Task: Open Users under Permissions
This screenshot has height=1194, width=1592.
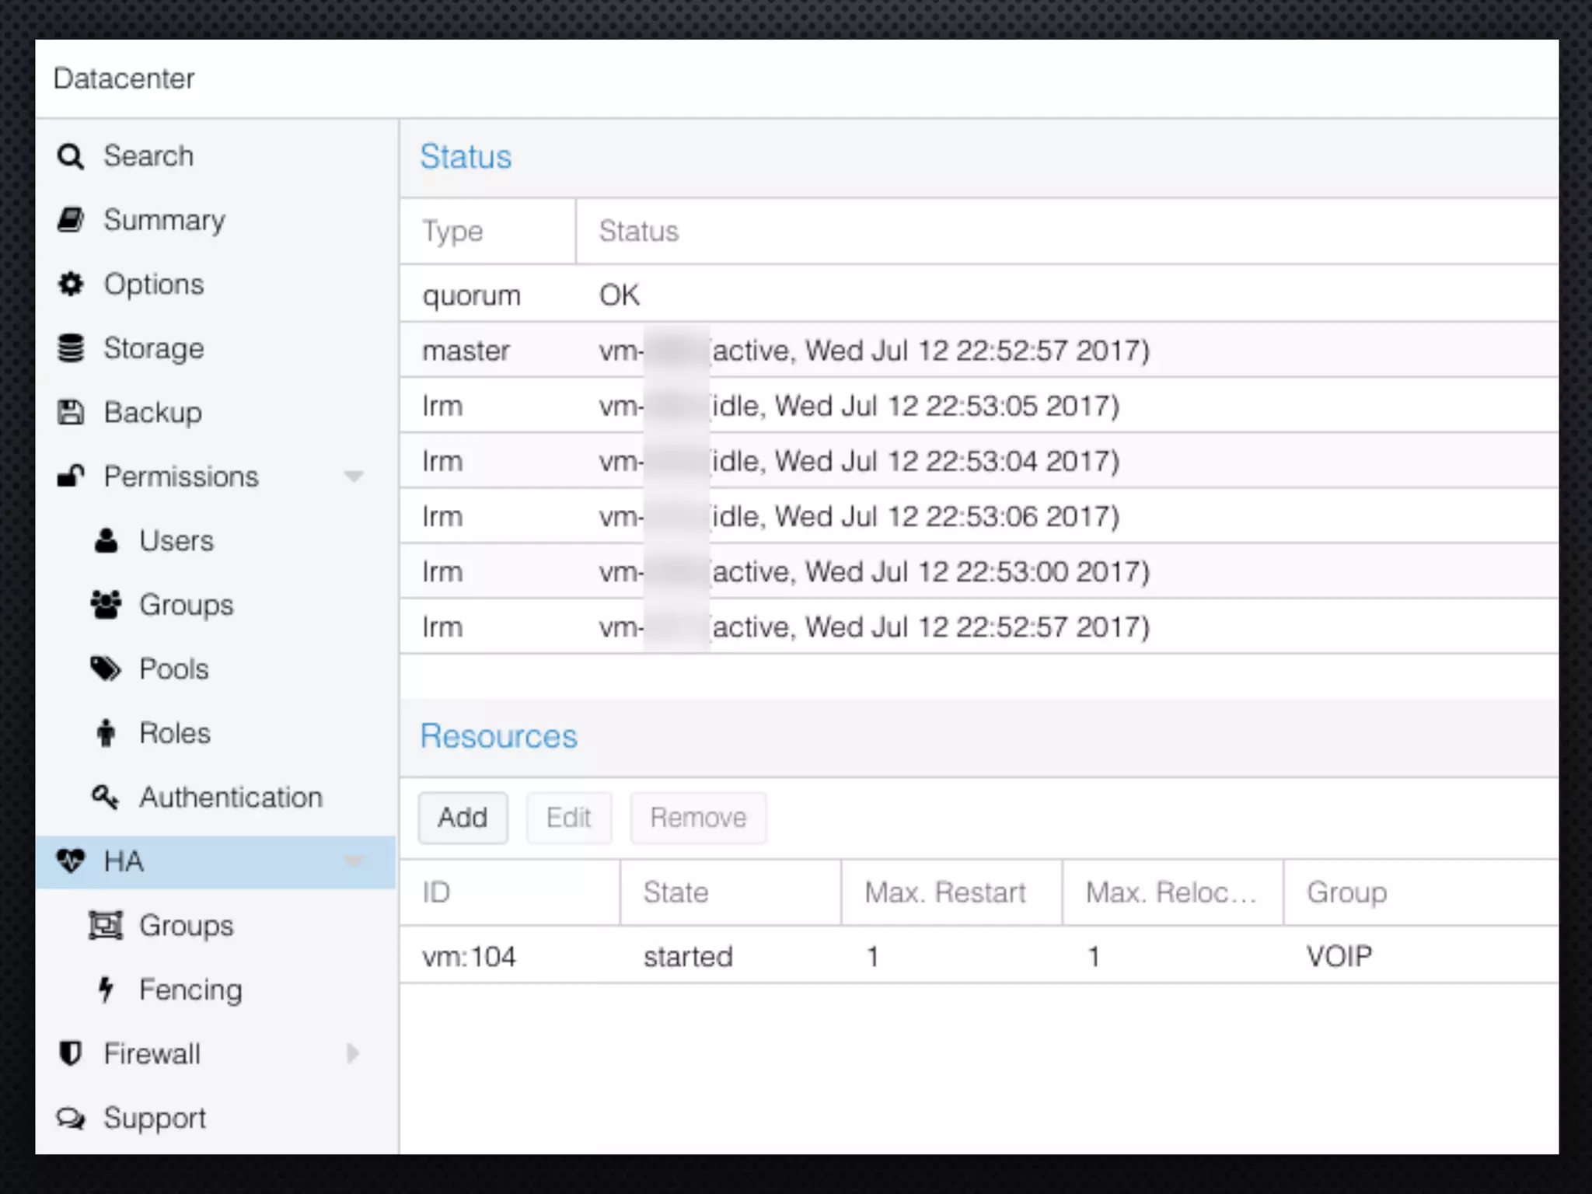Action: pyautogui.click(x=176, y=541)
